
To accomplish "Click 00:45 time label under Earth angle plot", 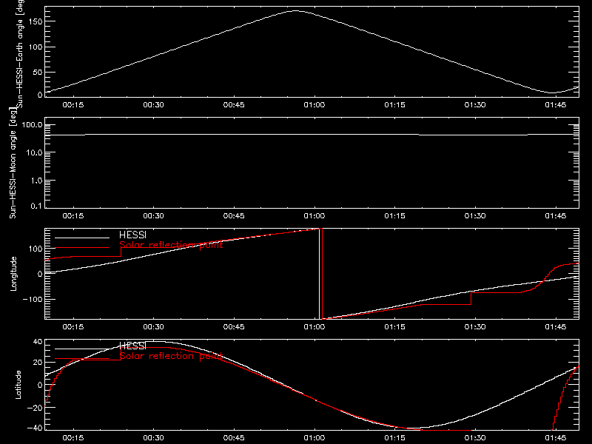I will [x=234, y=105].
